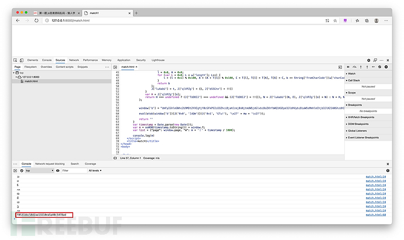Select match.html in the file tree

(31, 81)
